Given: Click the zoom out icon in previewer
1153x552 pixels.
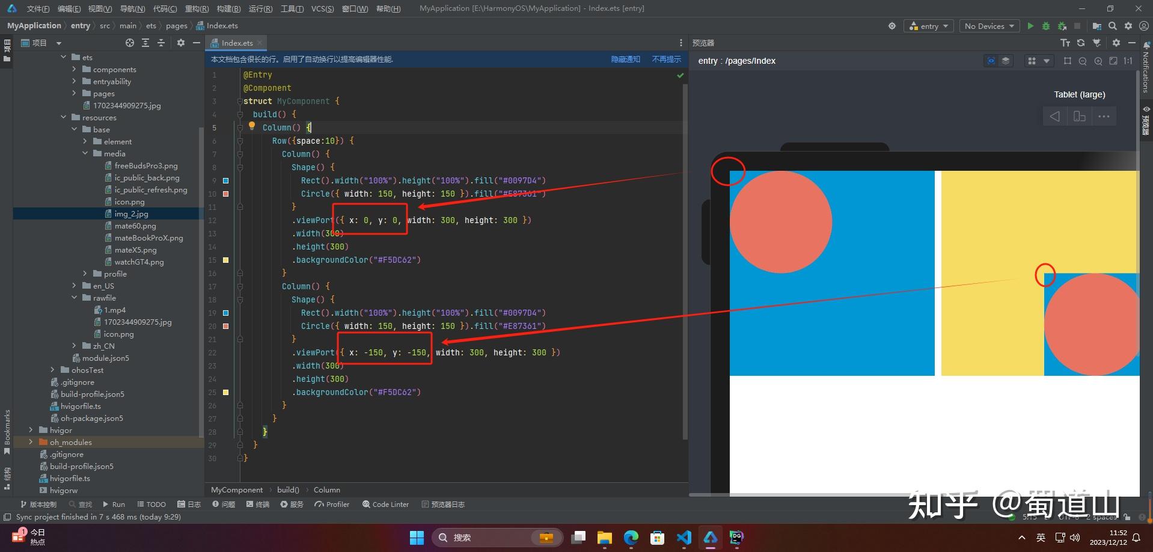Looking at the screenshot, I should tap(1083, 61).
